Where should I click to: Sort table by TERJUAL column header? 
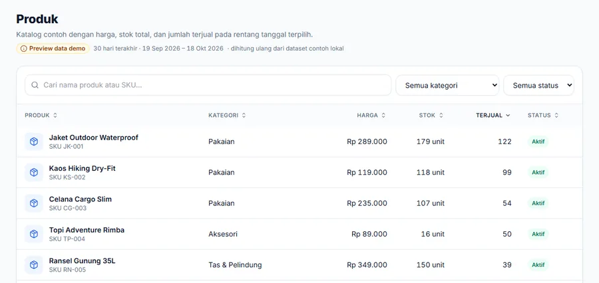493,115
